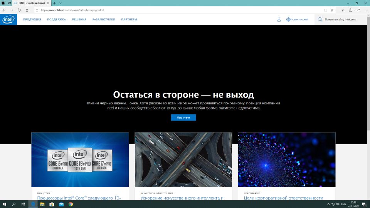Image resolution: width=370 pixels, height=208 pixels.
Task: Toggle reading view icon in address bar
Action: [326, 10]
